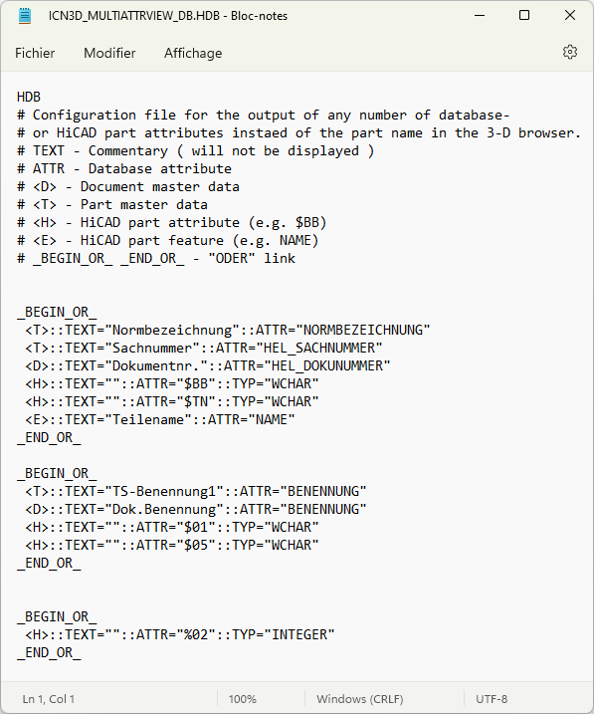Place cursor in the HEL_SACHNUMMER line

203,348
